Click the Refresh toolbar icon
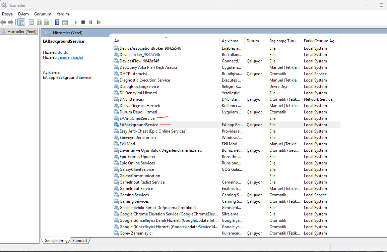 [x=39, y=22]
